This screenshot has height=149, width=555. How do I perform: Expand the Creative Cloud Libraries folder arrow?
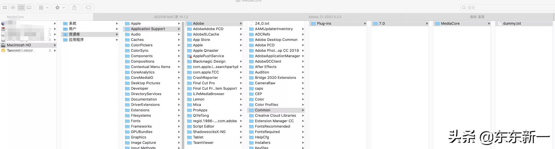[303, 116]
